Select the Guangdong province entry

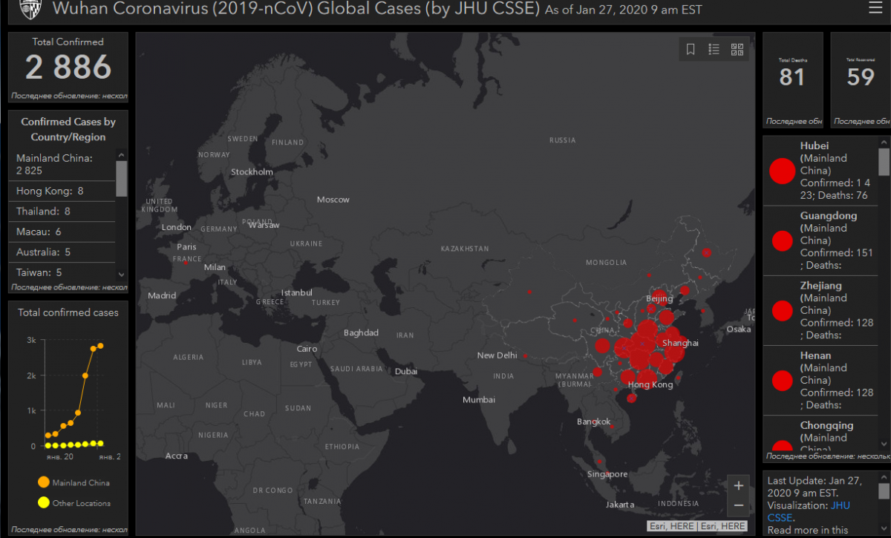coord(820,240)
